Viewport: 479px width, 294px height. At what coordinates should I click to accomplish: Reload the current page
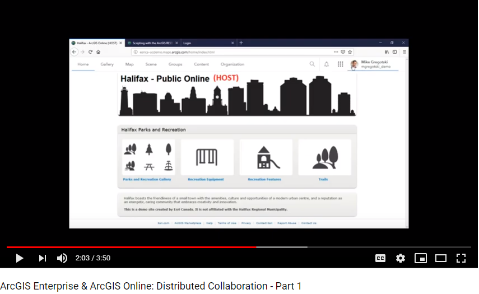click(x=90, y=52)
